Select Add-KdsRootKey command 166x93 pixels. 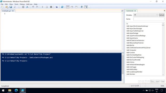pyautogui.click(x=132, y=69)
